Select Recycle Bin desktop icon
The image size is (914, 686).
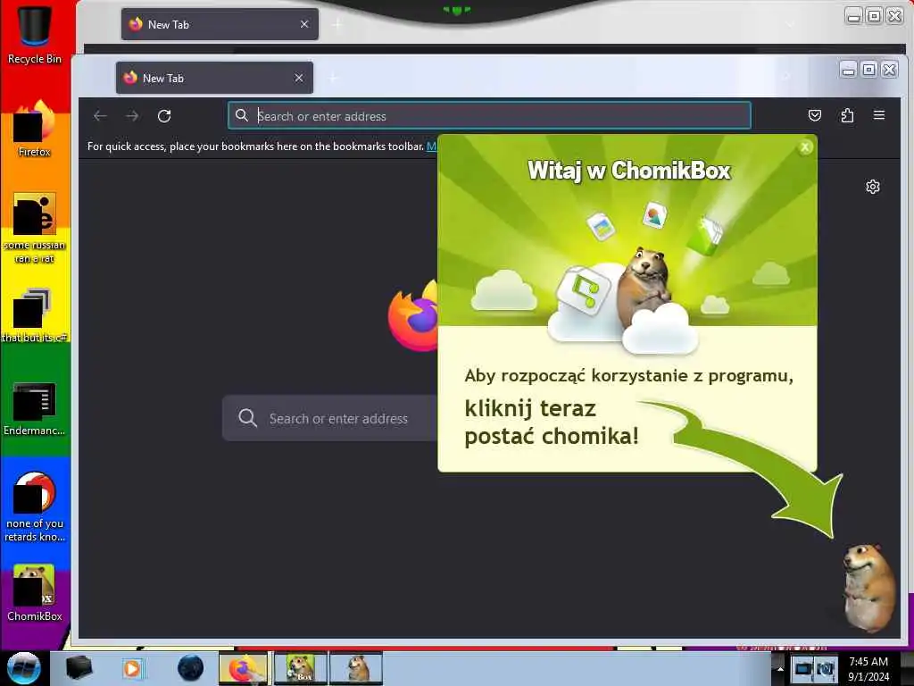35,33
